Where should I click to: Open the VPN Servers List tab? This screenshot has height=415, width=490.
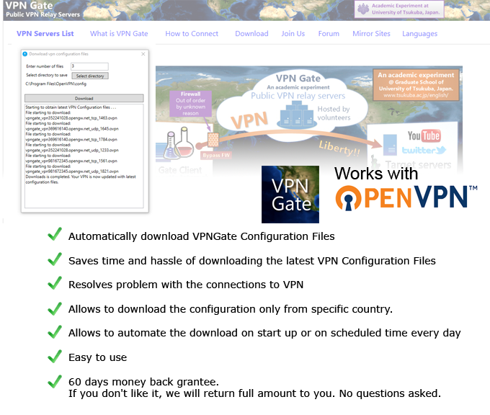(45, 34)
